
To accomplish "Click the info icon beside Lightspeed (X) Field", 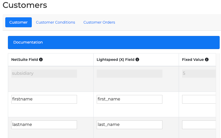I will 137,60.
